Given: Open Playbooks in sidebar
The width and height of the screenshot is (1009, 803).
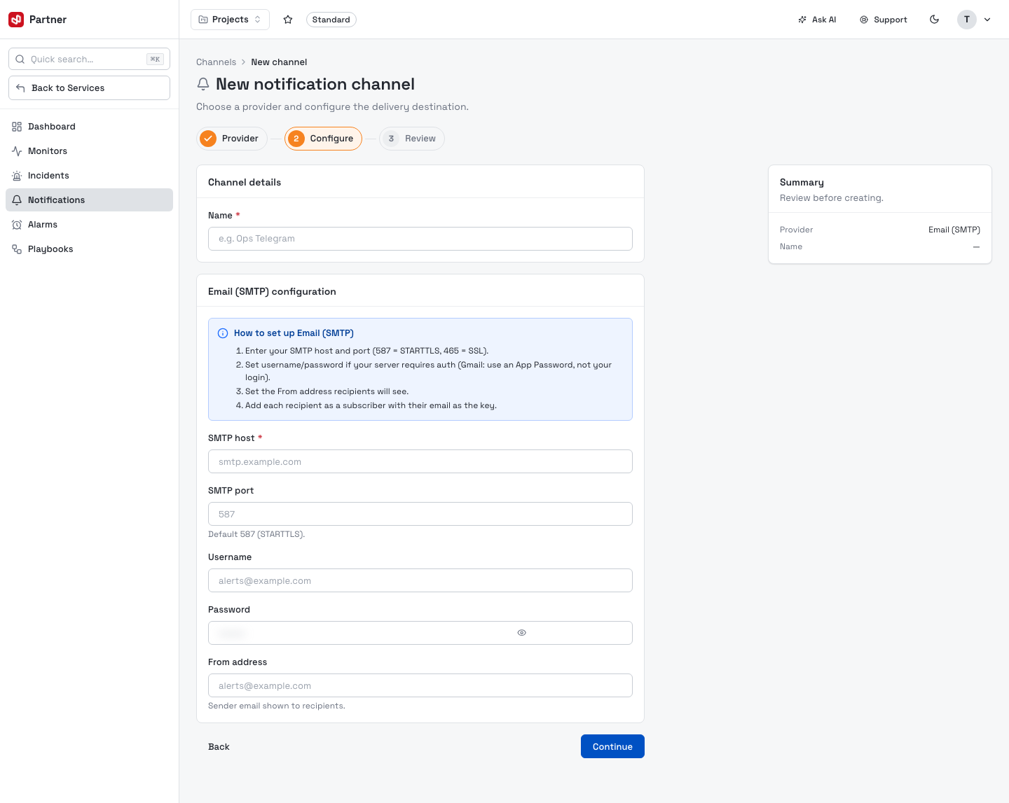Looking at the screenshot, I should point(89,249).
